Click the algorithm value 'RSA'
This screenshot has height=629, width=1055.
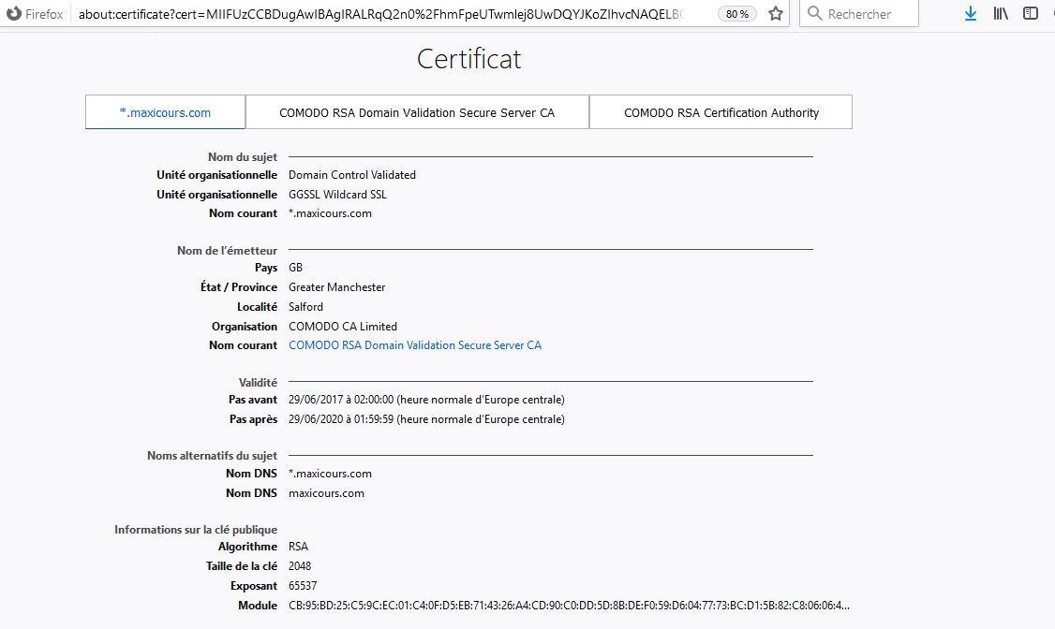click(298, 547)
